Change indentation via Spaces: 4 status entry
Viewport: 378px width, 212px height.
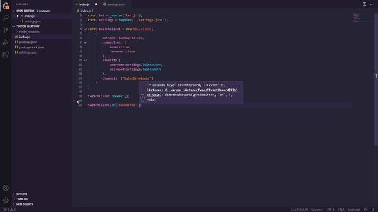317,210
